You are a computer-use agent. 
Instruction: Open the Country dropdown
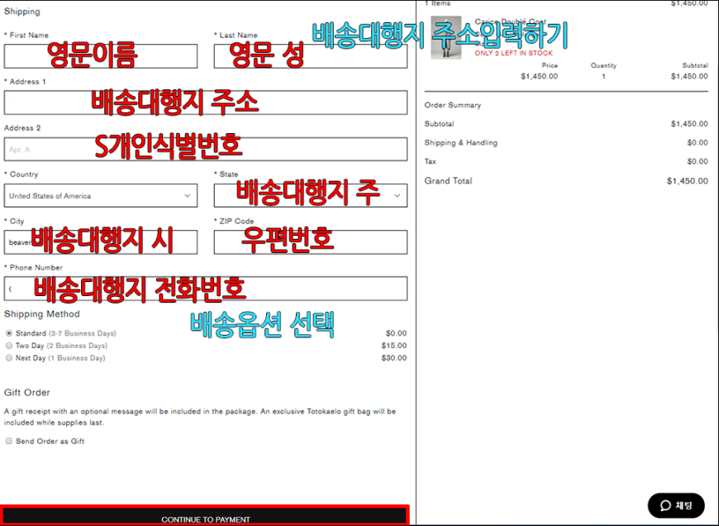click(101, 196)
